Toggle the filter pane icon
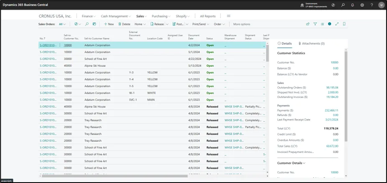Viewport: 387px width, 183px height. point(315,24)
